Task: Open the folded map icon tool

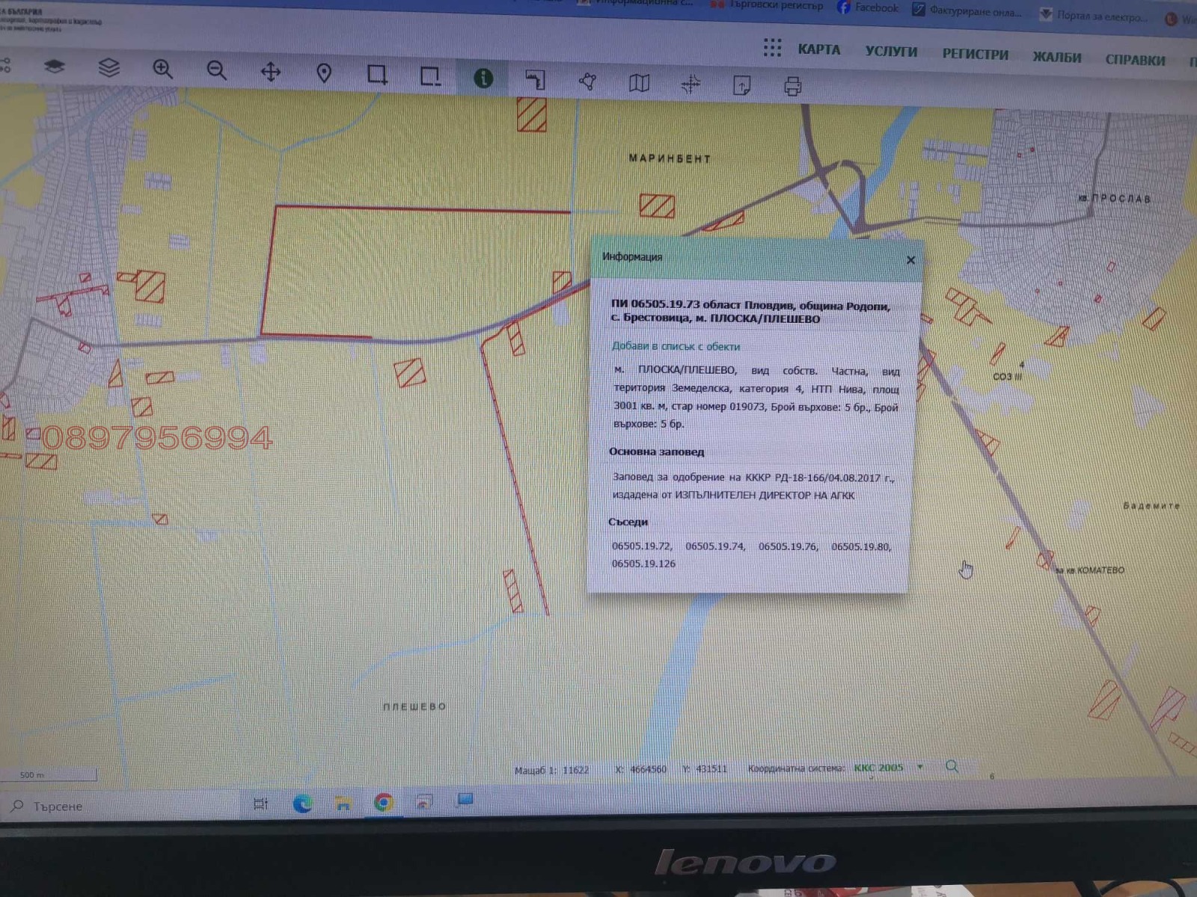Action: [639, 82]
